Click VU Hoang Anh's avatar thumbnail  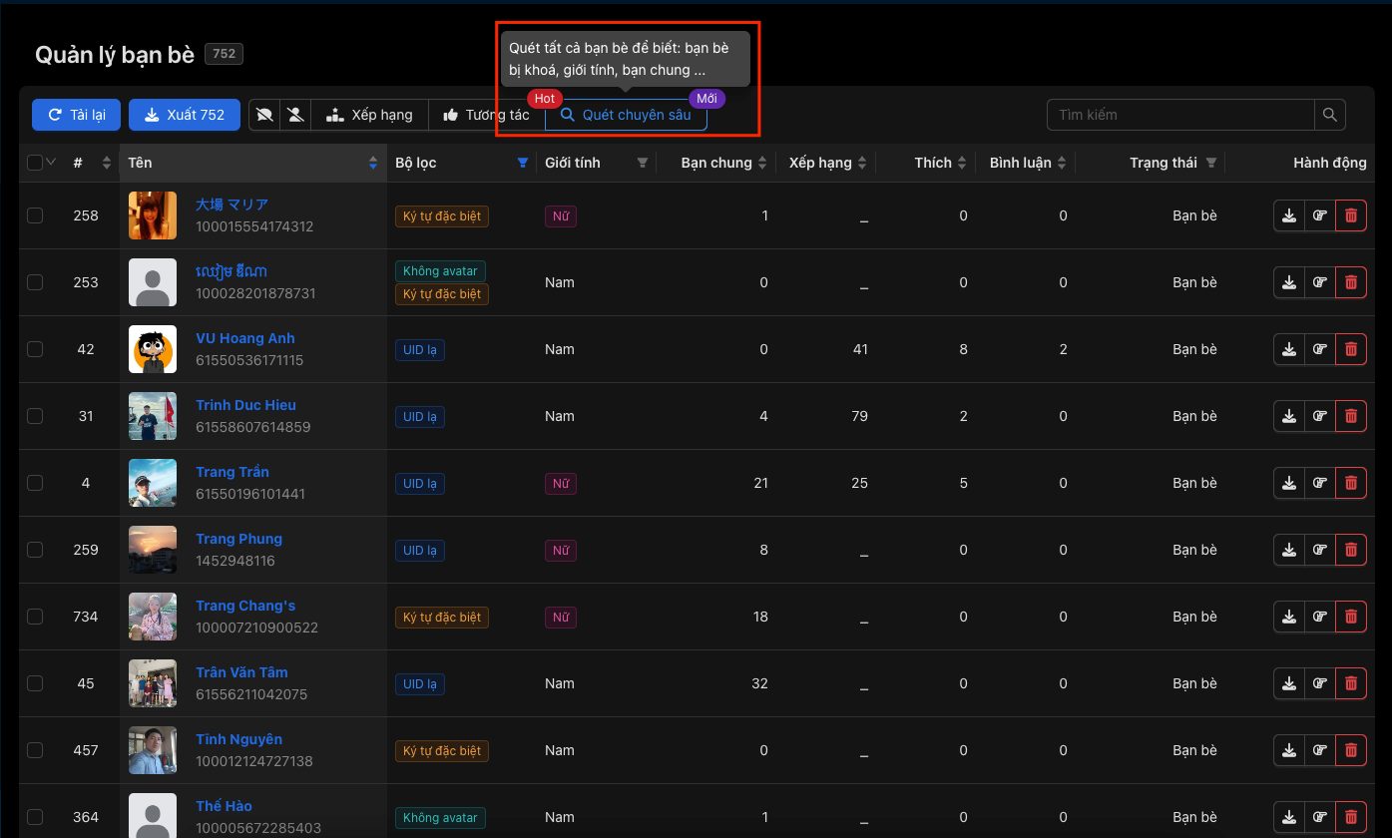point(153,349)
